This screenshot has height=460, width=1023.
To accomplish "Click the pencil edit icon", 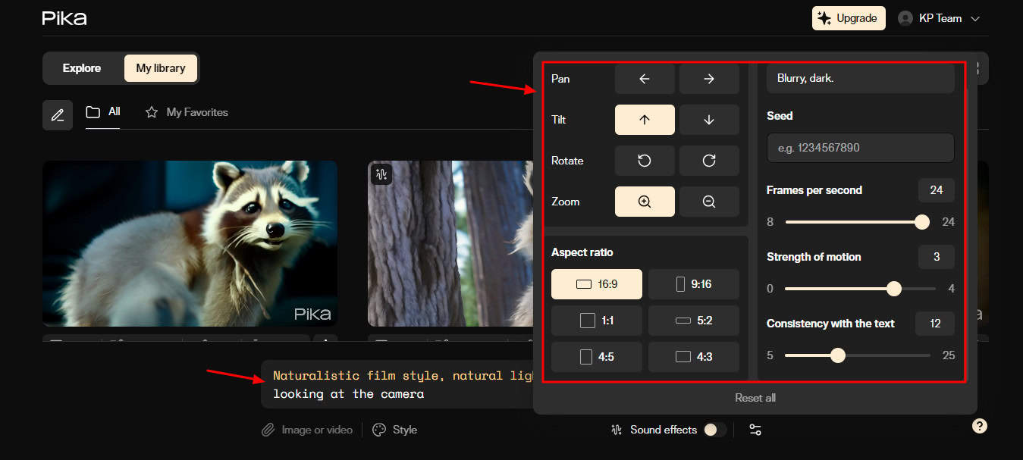I will pos(58,115).
